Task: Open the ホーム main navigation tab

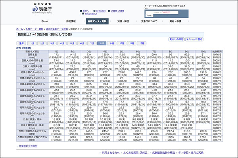Action: point(45,21)
